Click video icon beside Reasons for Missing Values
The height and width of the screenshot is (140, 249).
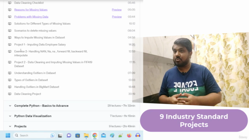10,10
